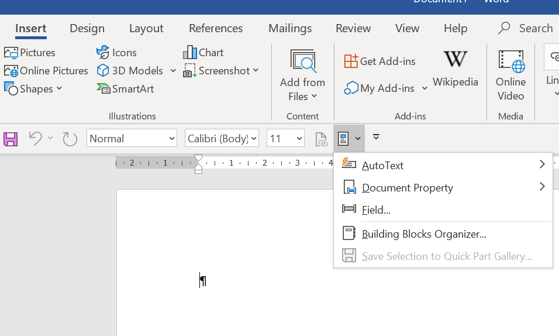This screenshot has height=336, width=559.
Task: Open the Document Property submenu
Action: (x=443, y=187)
